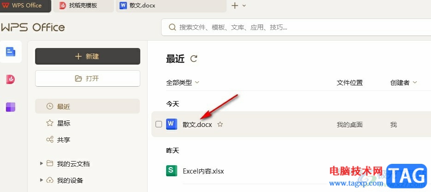431x192 pixels.
Task: Open the 全部类型 filter dropdown
Action: click(183, 82)
